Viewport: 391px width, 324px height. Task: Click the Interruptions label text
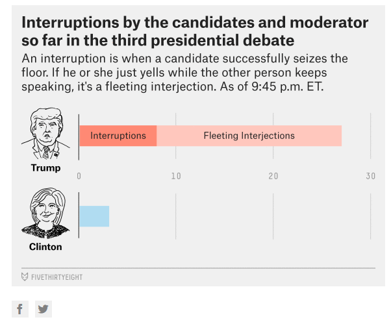[118, 136]
